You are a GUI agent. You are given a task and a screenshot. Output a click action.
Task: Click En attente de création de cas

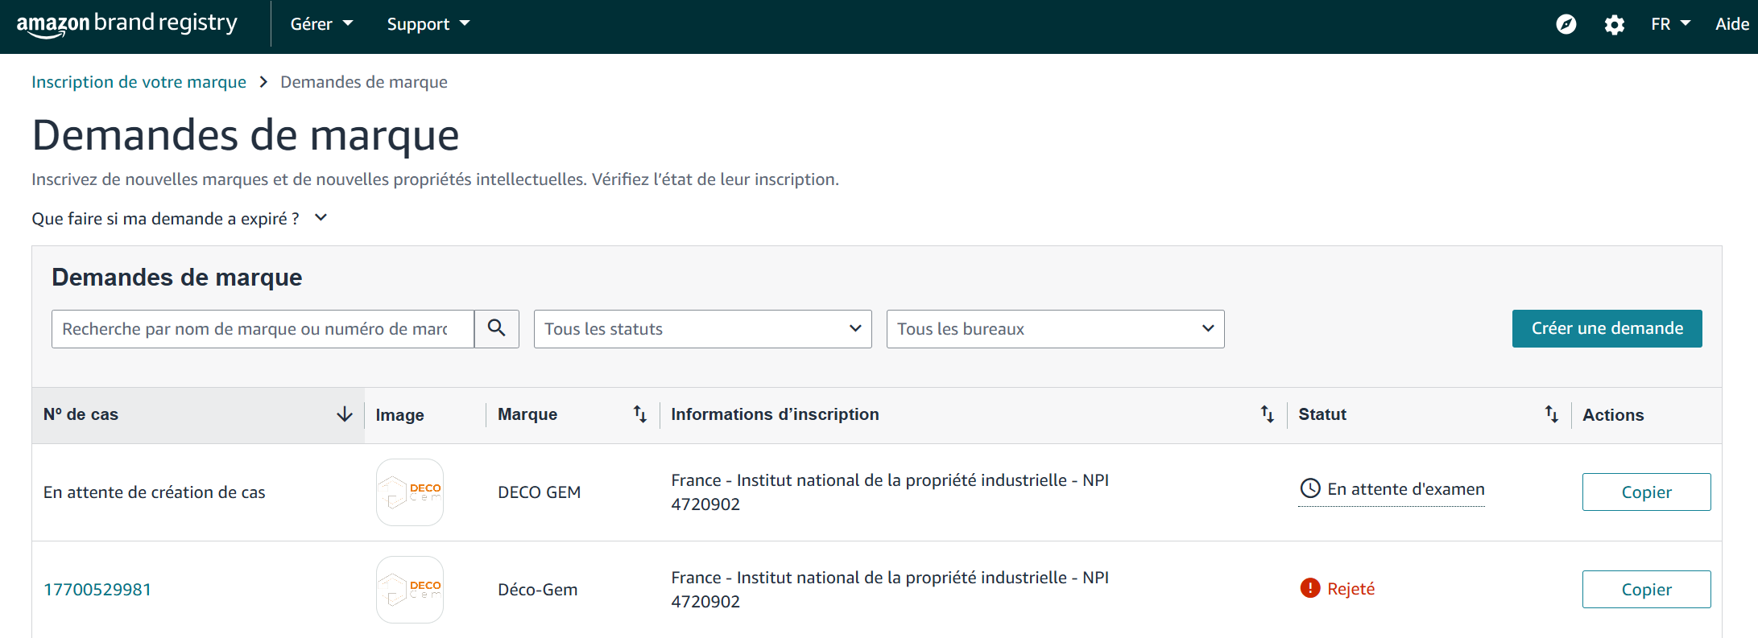coord(154,492)
